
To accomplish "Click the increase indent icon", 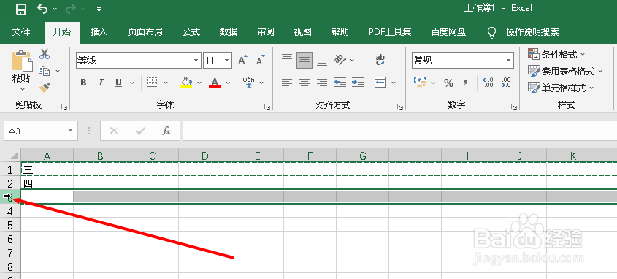I will tap(357, 83).
